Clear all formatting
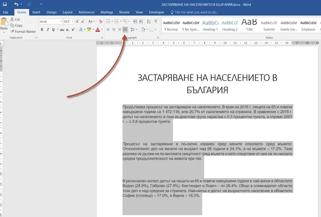Screen dimensions: 321x217 pyautogui.click(x=100, y=21)
